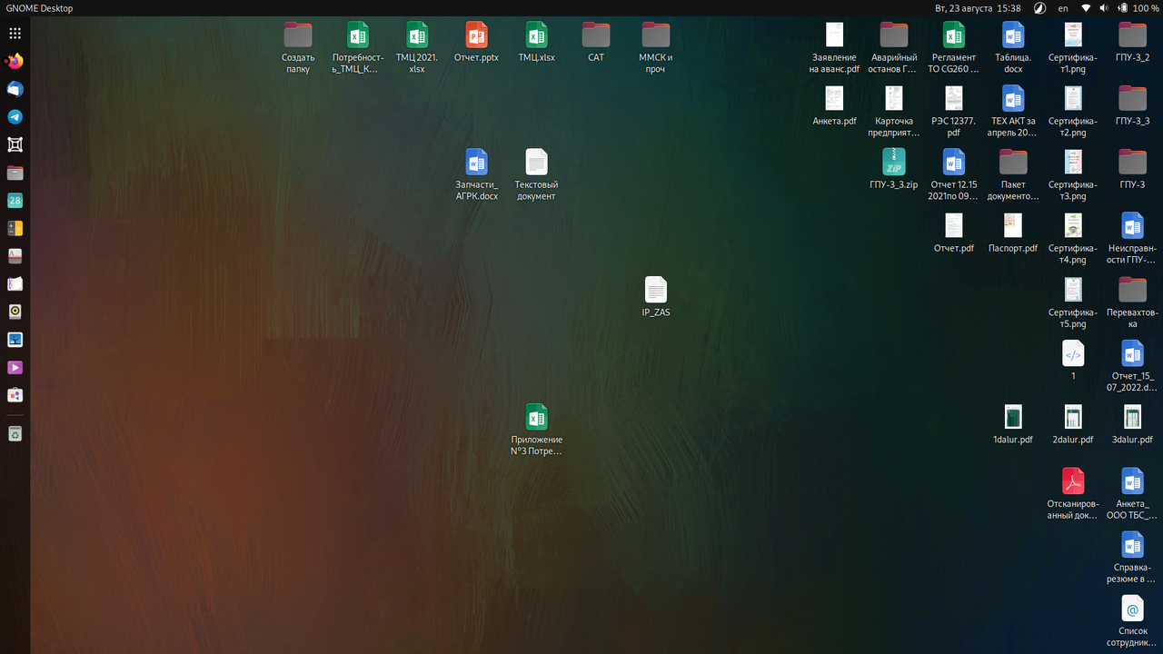Select the Неисправности ГПУ document
The height and width of the screenshot is (654, 1163).
(1132, 239)
